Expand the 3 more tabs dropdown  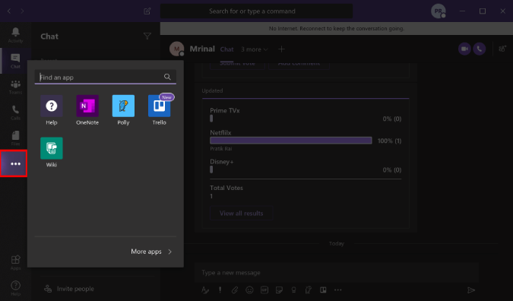point(255,49)
